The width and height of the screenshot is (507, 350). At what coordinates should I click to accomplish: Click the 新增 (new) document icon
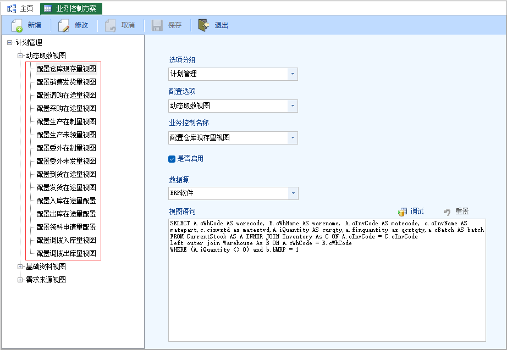pyautogui.click(x=17, y=25)
